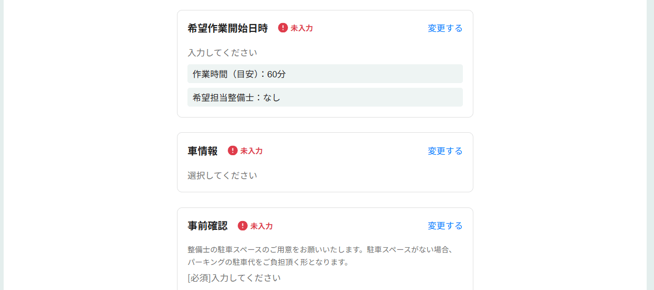Click the パーキングの駐車代 note line
The width and height of the screenshot is (654, 290).
pos(268,262)
